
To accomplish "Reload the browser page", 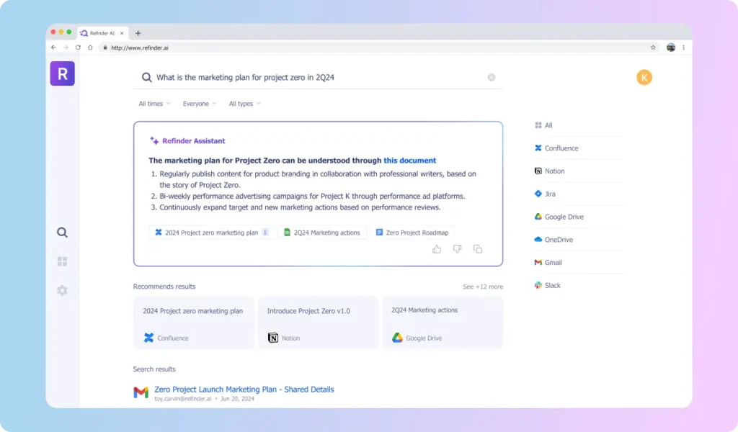I will click(x=78, y=48).
